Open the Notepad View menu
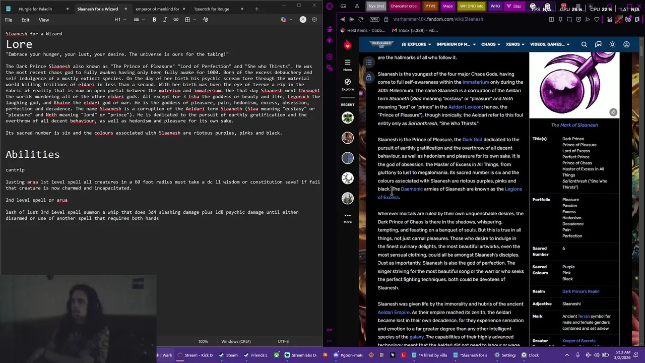 [x=44, y=20]
